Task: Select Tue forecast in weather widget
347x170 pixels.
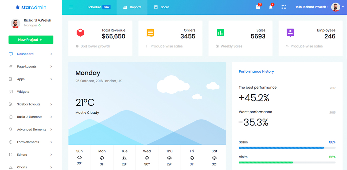Action: click(x=124, y=158)
